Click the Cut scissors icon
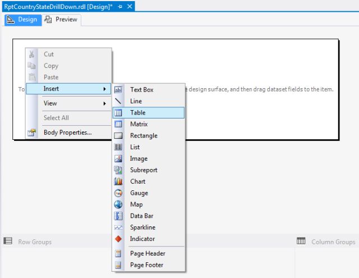Image resolution: width=359 pixels, height=278 pixels. (31, 54)
